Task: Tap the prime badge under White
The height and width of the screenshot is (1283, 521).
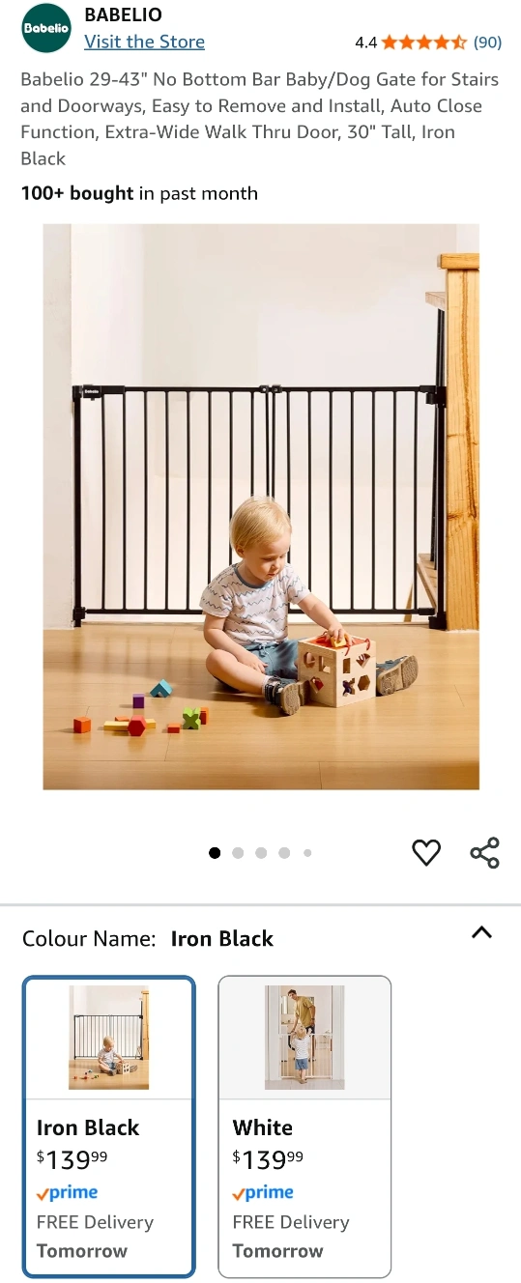Action: (x=263, y=1193)
